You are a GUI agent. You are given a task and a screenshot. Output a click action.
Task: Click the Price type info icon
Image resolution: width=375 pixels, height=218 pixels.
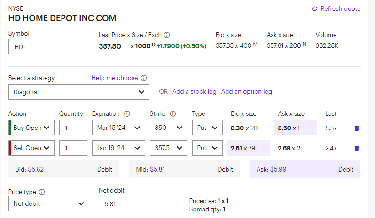point(42,192)
